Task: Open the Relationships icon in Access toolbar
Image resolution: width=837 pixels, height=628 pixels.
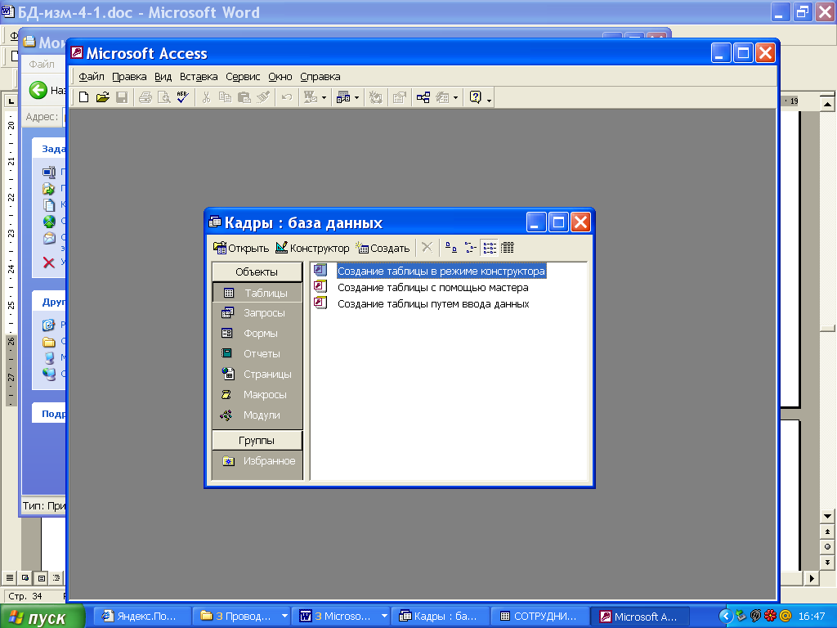Action: point(423,97)
